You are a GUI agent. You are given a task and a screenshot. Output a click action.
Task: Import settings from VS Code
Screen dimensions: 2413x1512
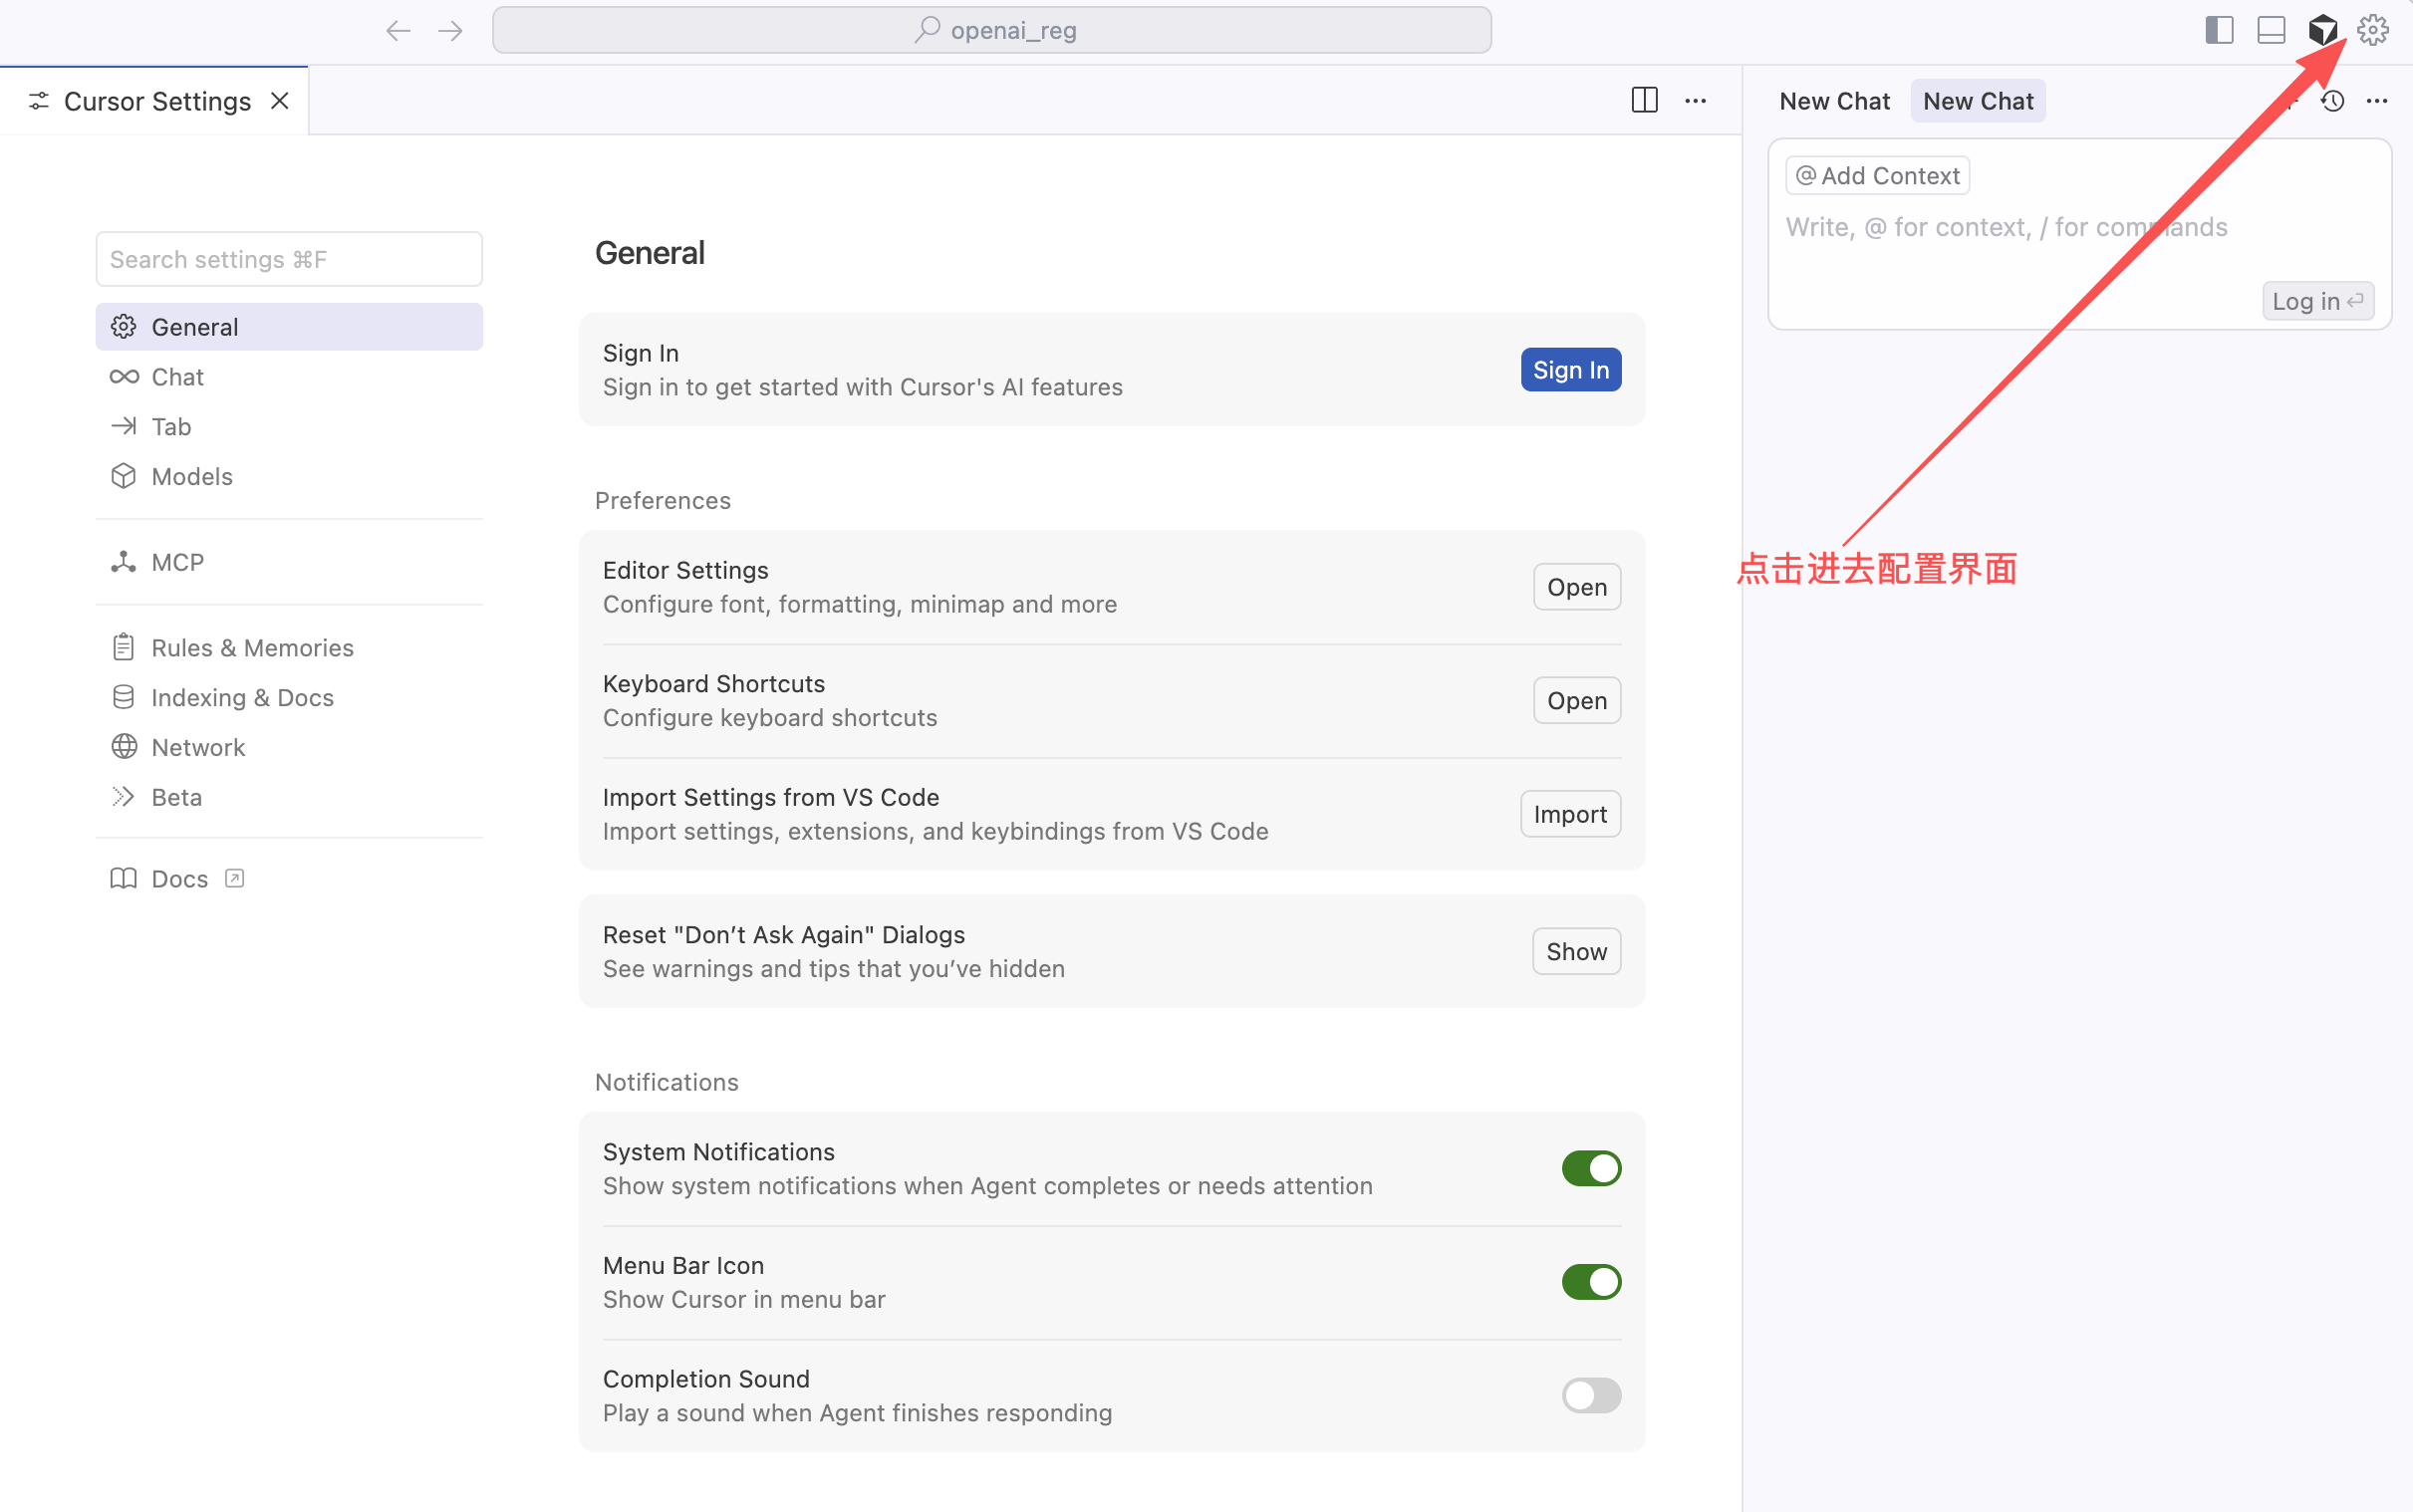[x=1570, y=814]
